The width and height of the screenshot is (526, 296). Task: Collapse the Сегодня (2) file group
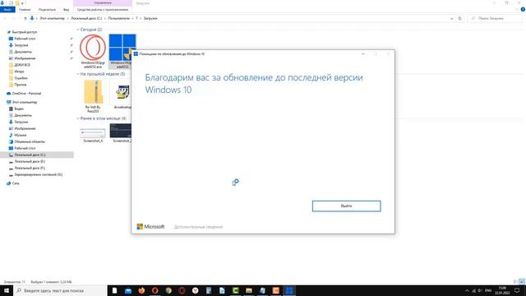click(x=78, y=30)
